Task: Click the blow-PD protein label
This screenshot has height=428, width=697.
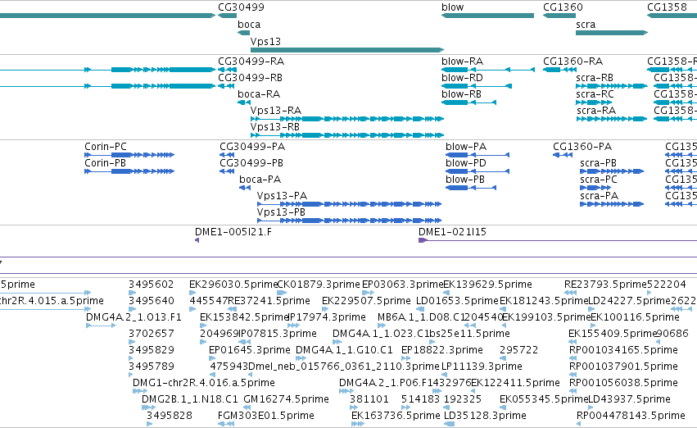Action: [466, 163]
